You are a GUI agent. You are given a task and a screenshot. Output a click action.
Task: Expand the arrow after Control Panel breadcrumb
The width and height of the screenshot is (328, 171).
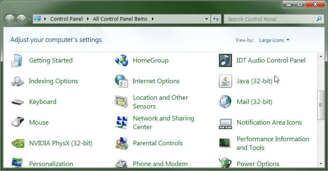pyautogui.click(x=88, y=19)
